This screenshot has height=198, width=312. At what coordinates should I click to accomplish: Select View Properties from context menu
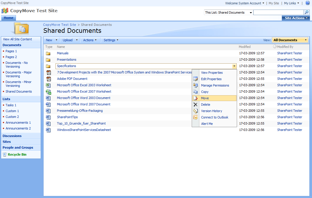(212, 73)
